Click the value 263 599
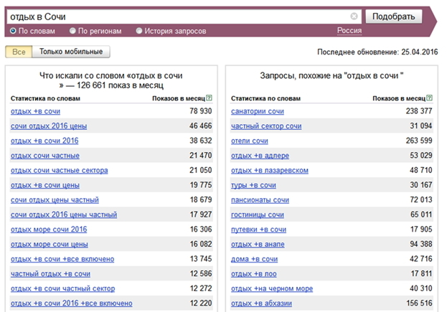Image resolution: width=447 pixels, height=312 pixels. click(419, 141)
